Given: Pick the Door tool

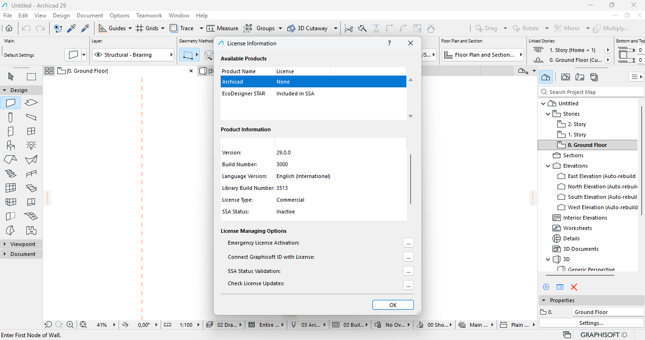Looking at the screenshot, I should pos(10,131).
